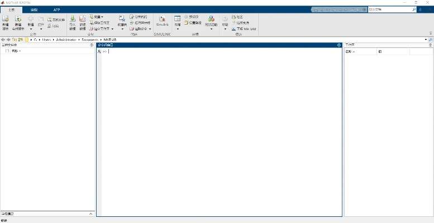Expand the Details panel at bottom left
434x223 pixels.
click(91, 214)
